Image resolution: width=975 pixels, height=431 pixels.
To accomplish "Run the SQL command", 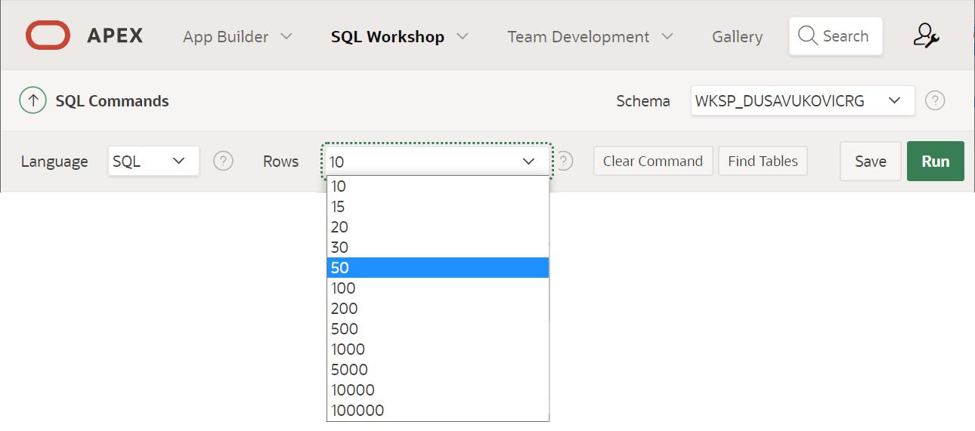I will tap(935, 161).
